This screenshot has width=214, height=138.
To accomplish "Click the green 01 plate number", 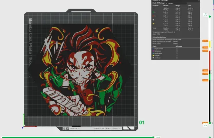I will 142,123.
